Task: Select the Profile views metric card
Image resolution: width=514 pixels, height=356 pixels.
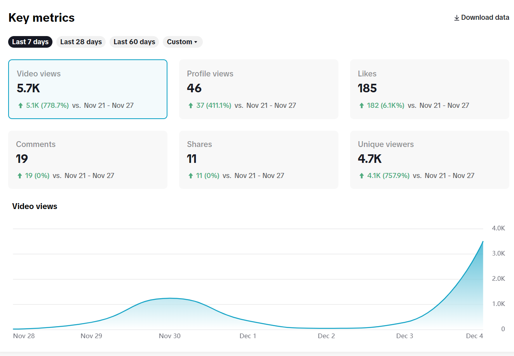Action: (259, 89)
